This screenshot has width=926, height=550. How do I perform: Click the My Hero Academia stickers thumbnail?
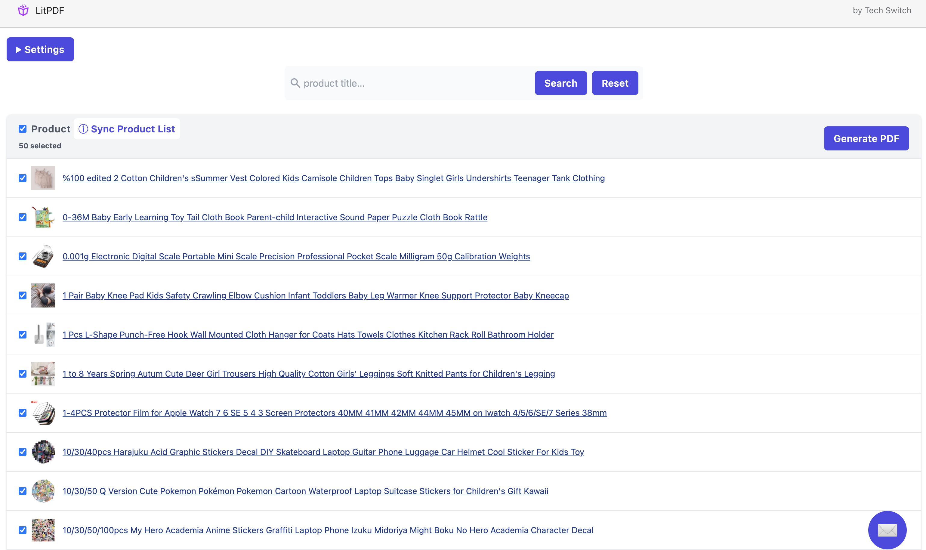coord(43,530)
